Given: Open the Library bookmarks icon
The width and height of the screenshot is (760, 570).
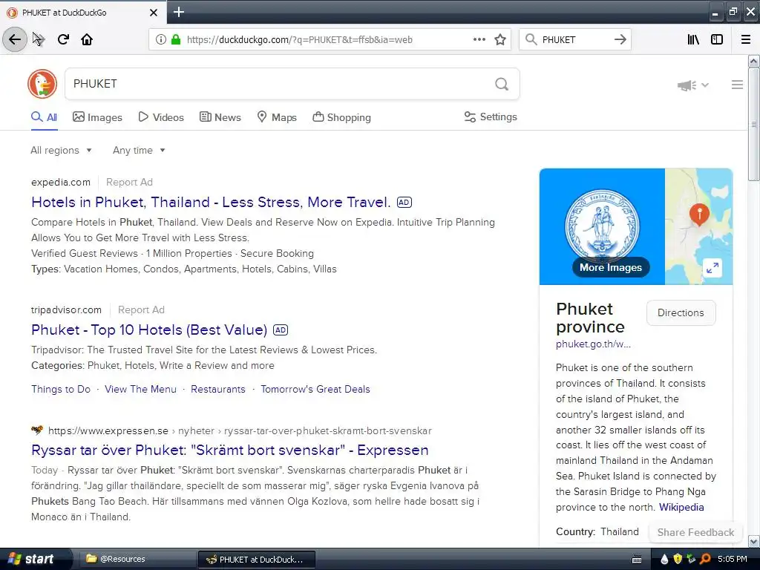Looking at the screenshot, I should pos(693,39).
